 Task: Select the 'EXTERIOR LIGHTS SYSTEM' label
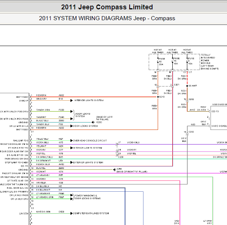[88, 162]
